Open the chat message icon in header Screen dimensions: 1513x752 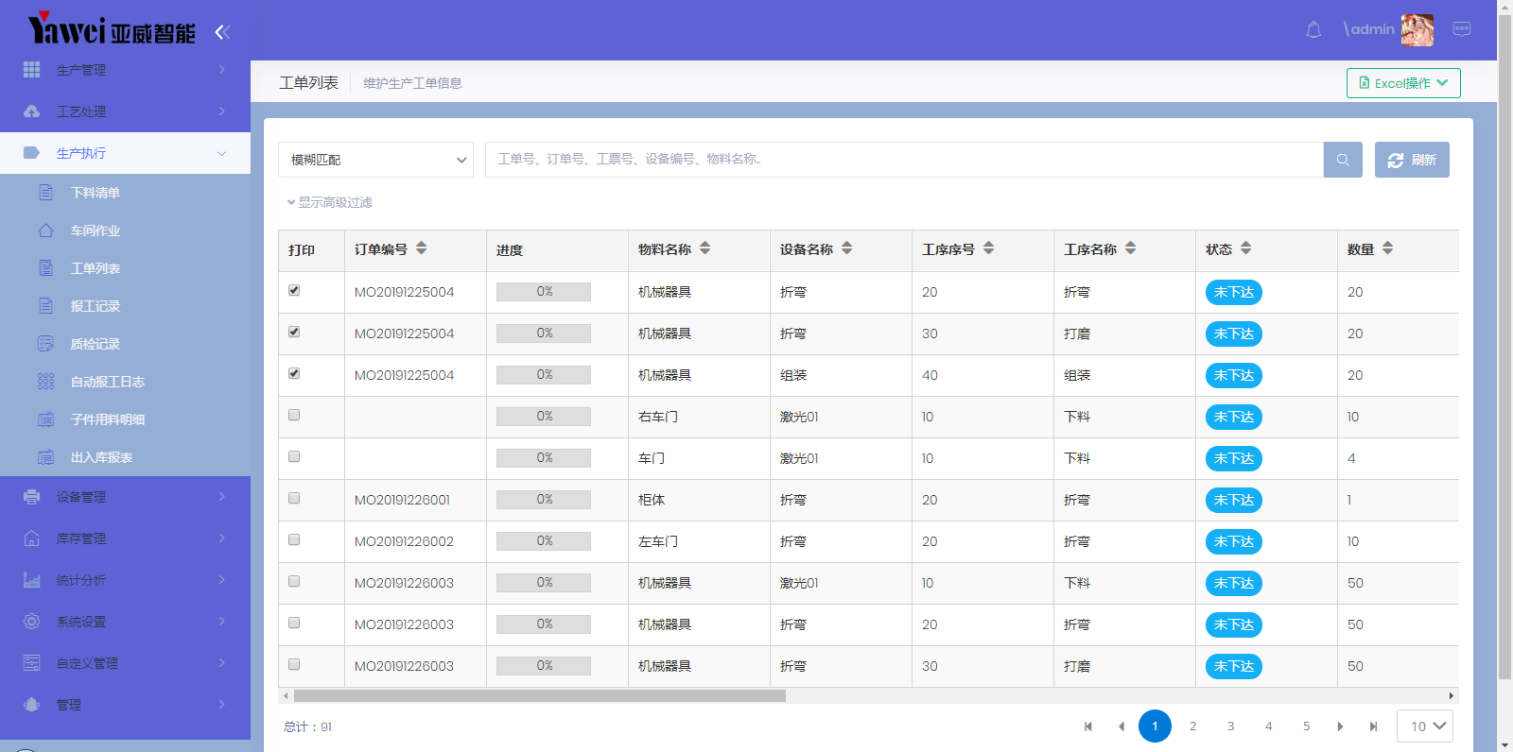tap(1462, 29)
